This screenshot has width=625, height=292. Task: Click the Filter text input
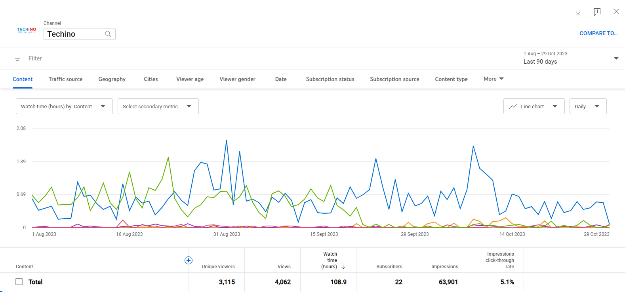point(35,58)
